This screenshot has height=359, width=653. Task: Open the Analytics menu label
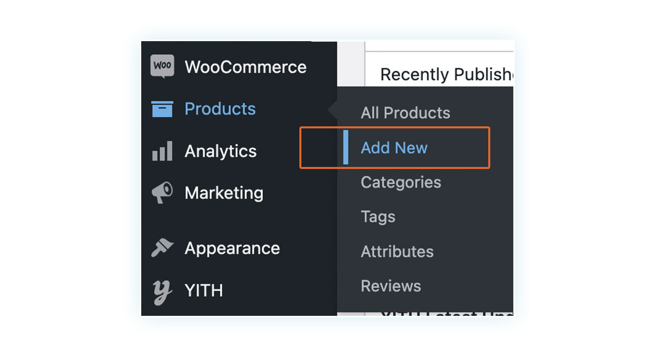click(x=221, y=151)
